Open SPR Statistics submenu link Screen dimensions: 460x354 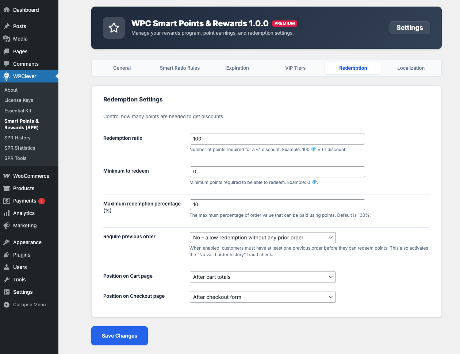click(20, 148)
